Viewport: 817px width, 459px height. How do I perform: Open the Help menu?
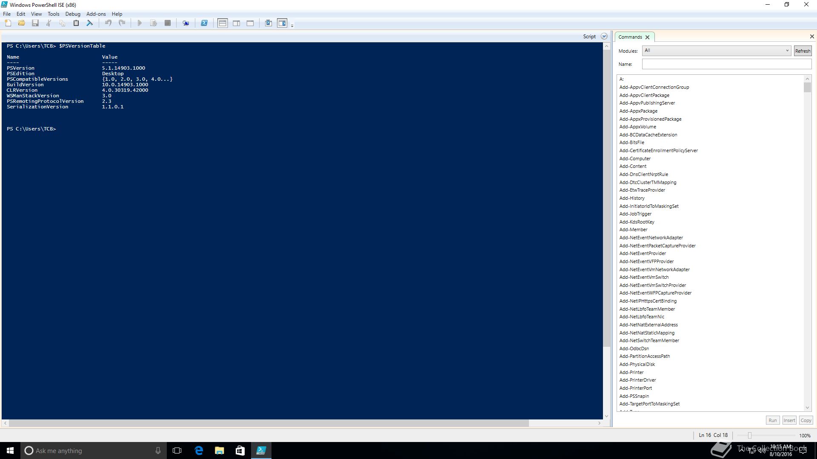pyautogui.click(x=117, y=14)
